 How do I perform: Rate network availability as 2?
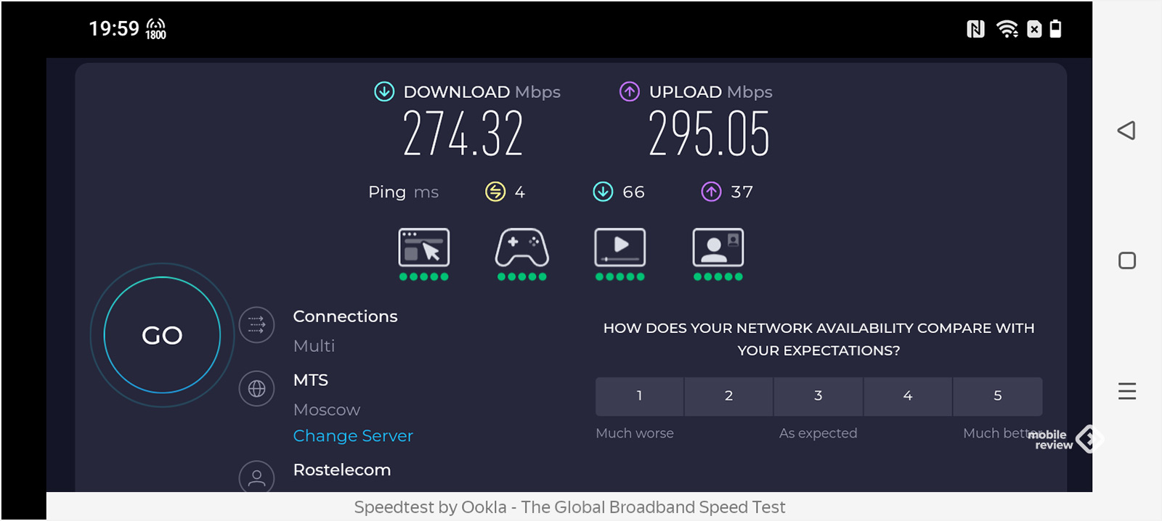pyautogui.click(x=728, y=396)
